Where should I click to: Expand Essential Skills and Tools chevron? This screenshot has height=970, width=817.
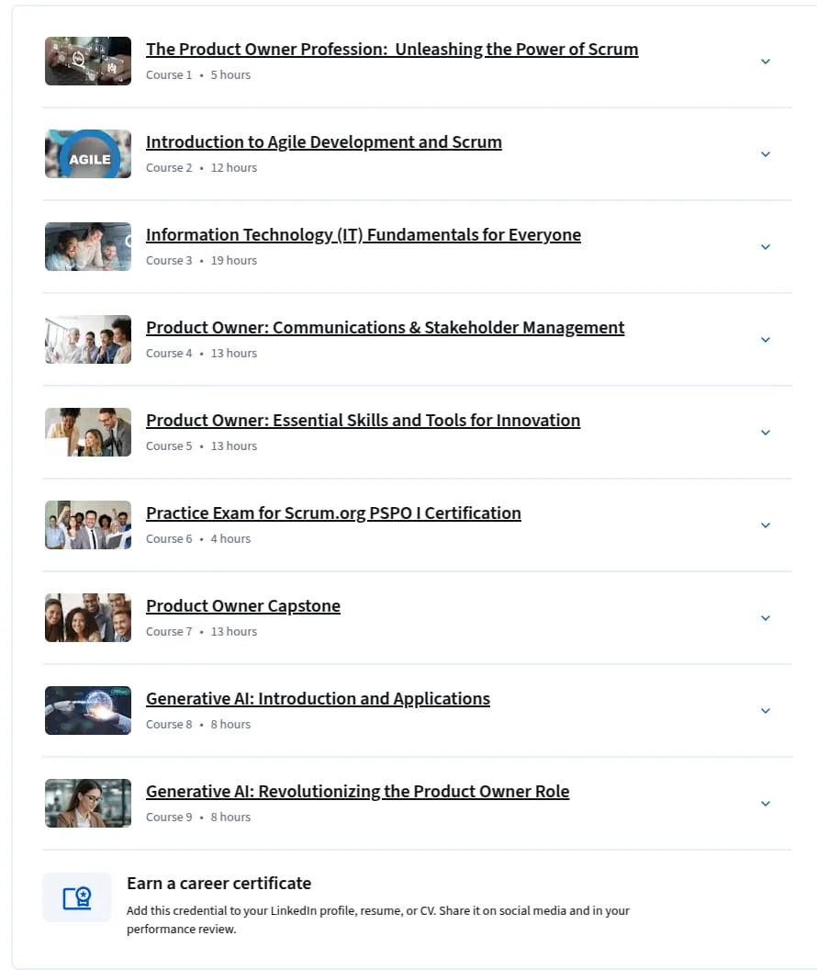click(765, 433)
